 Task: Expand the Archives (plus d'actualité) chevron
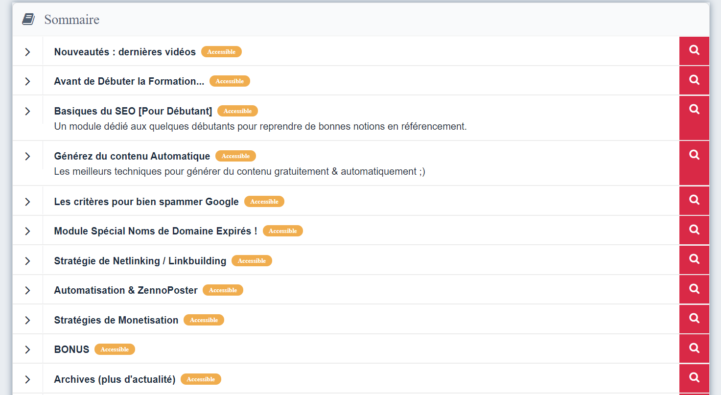(x=27, y=379)
